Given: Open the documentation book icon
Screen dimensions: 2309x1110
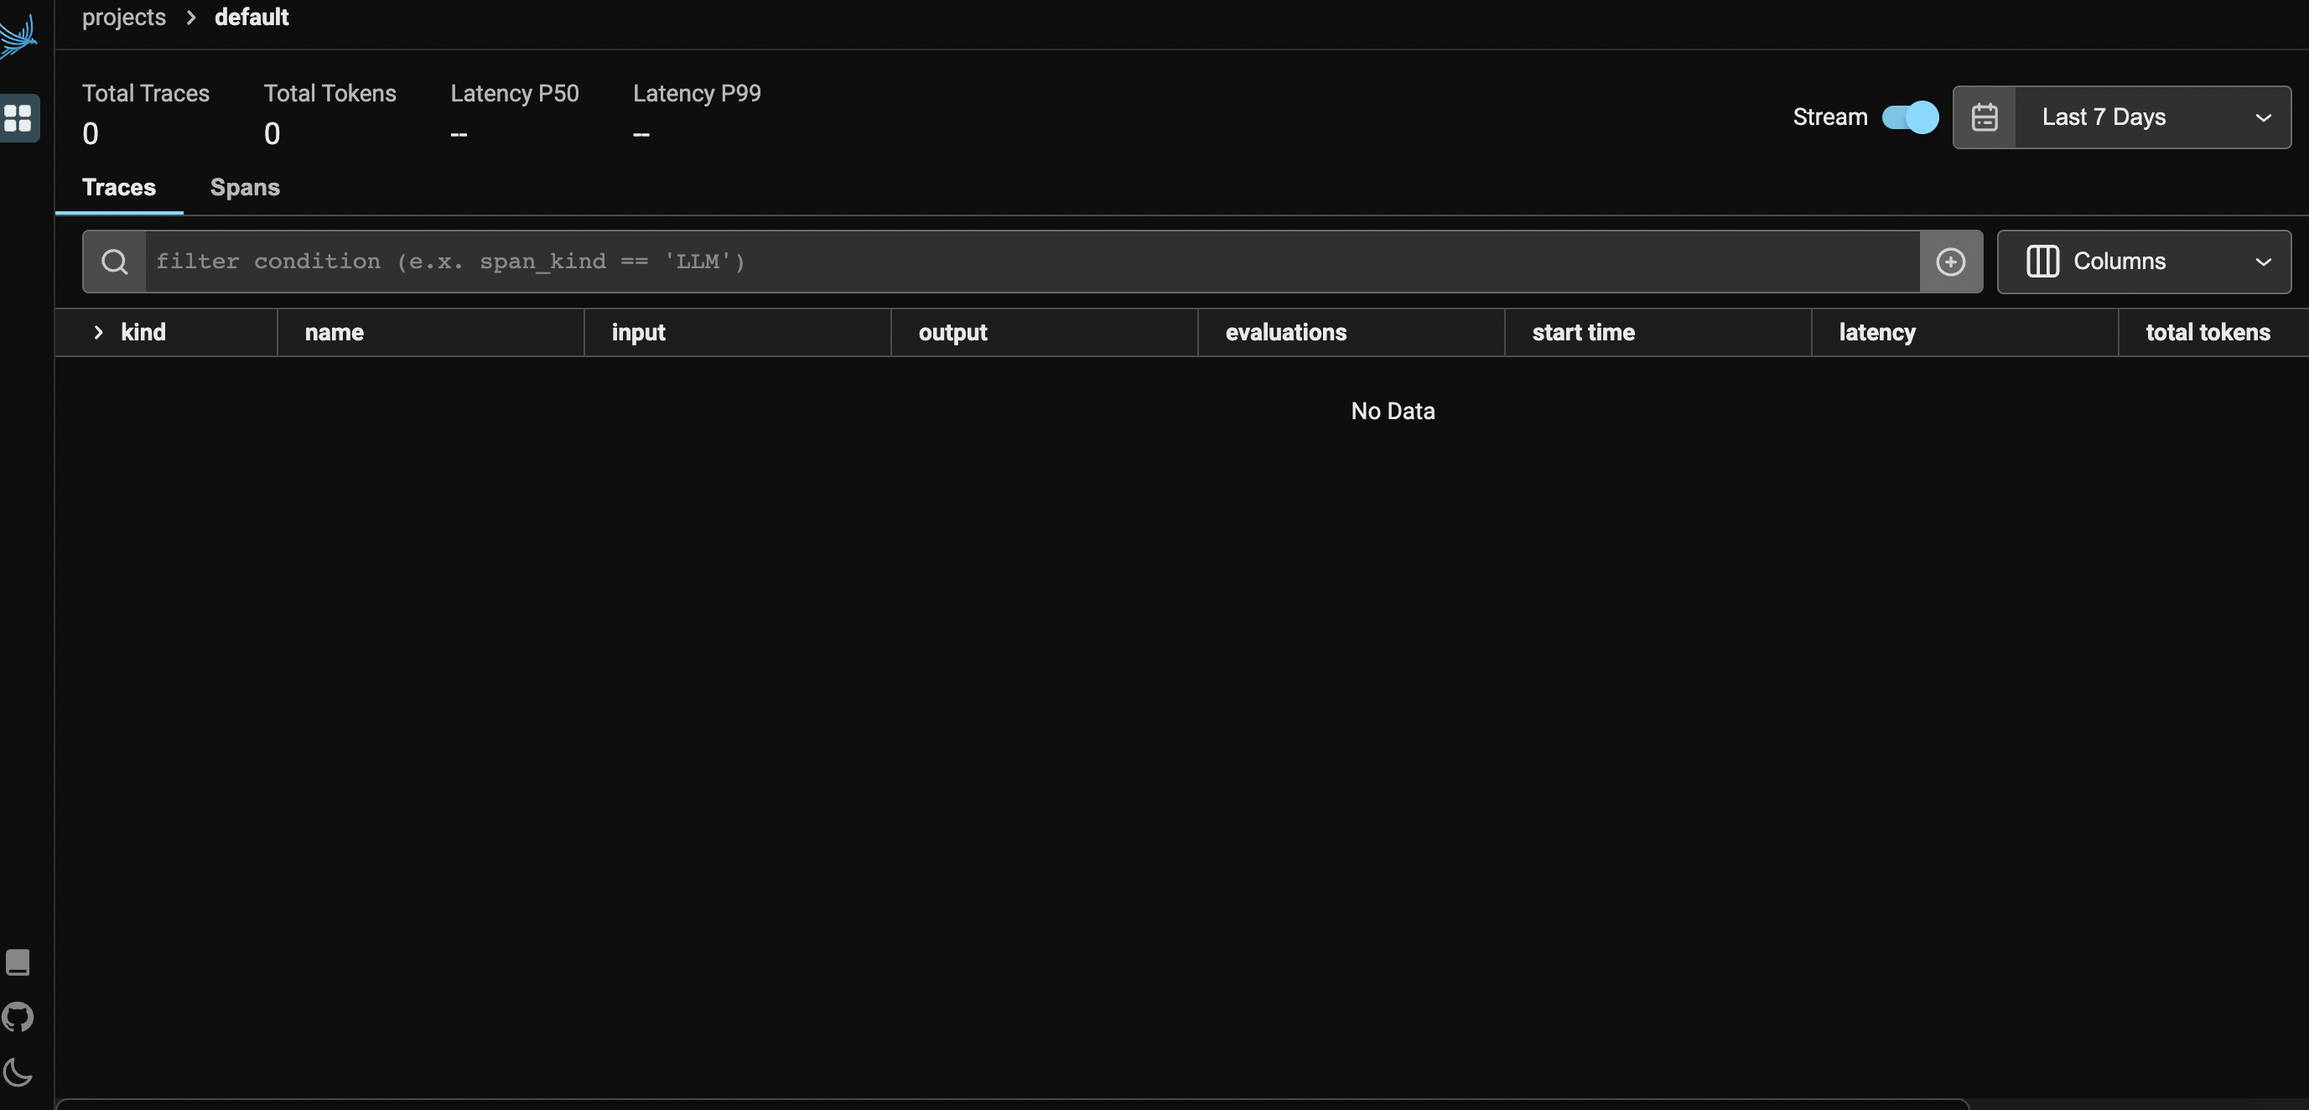Looking at the screenshot, I should [x=18, y=962].
